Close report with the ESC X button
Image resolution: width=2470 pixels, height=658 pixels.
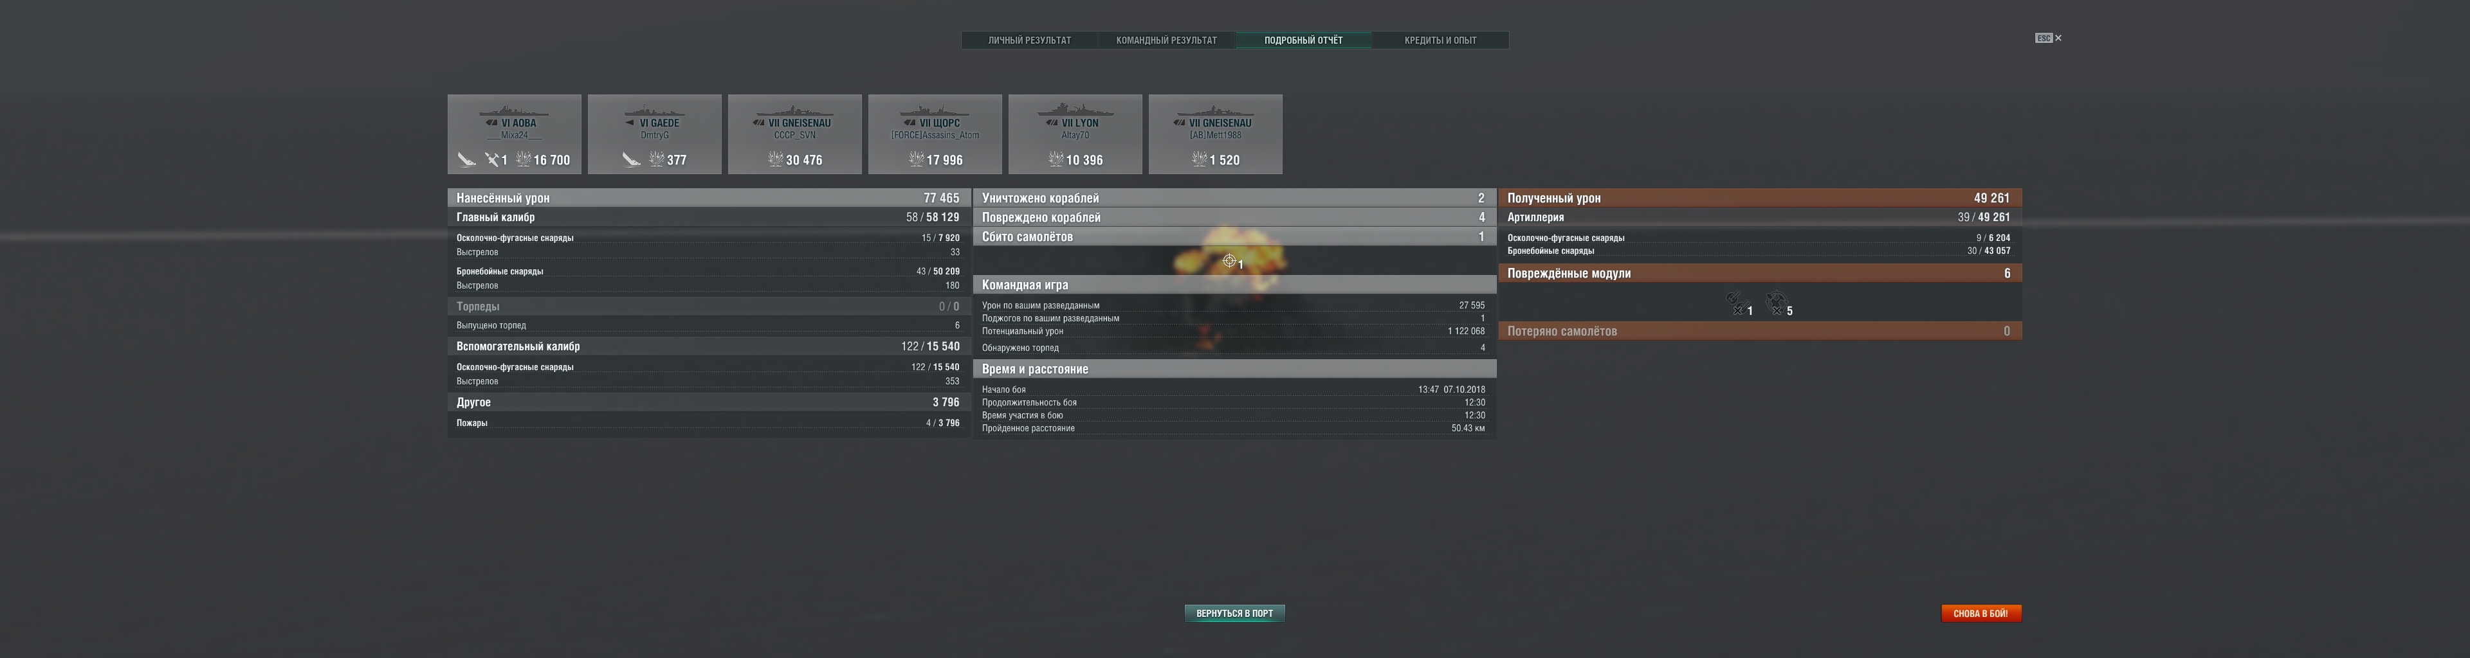[2048, 39]
